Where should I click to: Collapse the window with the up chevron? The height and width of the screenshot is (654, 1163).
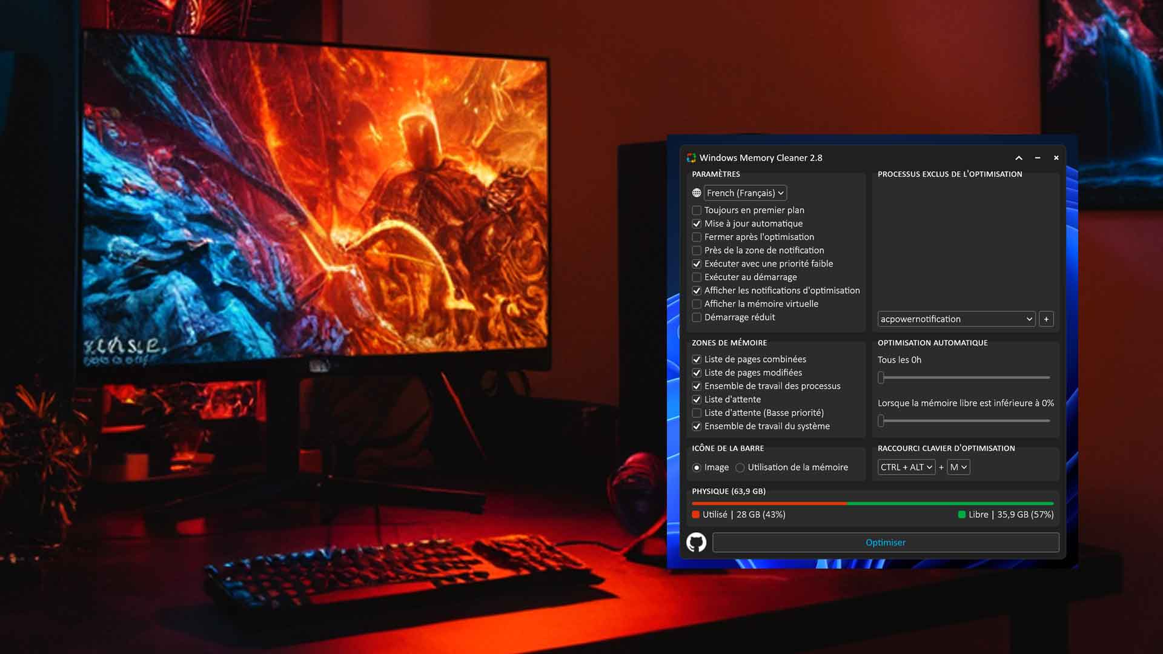[1019, 158]
